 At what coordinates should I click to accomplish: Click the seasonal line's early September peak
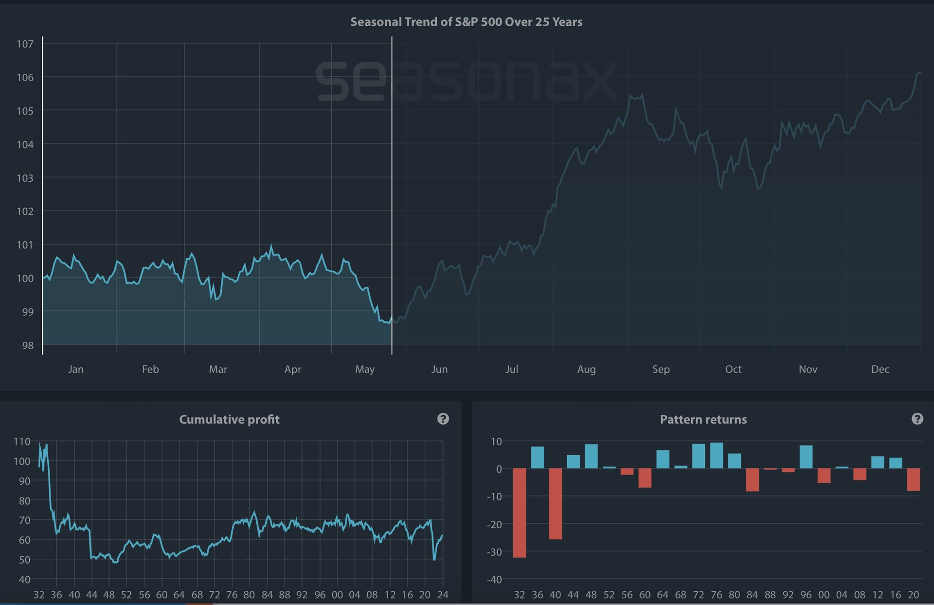pos(643,95)
